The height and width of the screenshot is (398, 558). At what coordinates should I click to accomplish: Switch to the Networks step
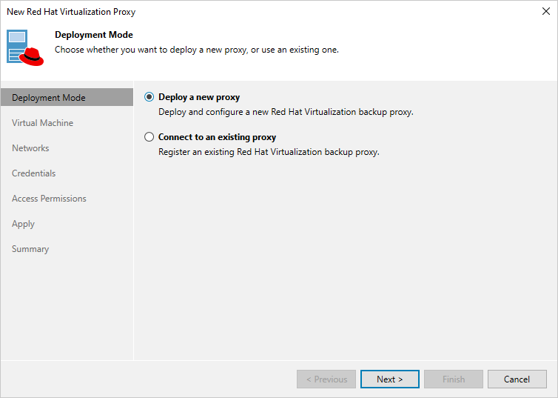(x=30, y=148)
